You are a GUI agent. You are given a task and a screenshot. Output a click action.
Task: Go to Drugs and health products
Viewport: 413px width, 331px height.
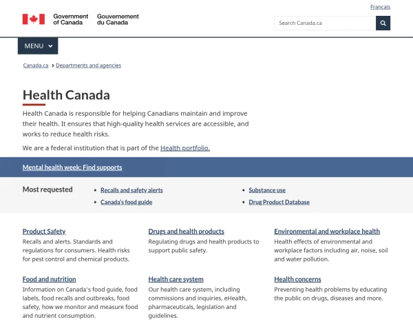186,232
